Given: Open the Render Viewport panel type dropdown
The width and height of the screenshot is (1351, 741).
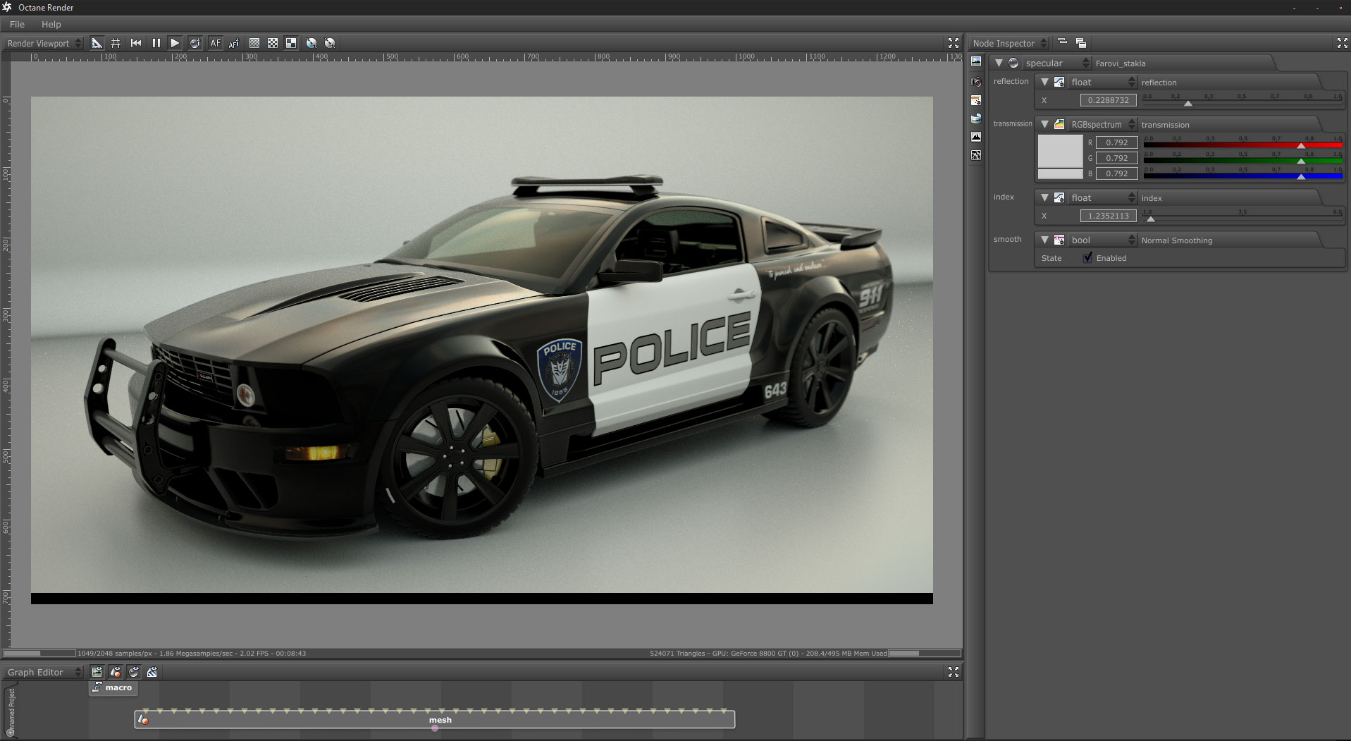Looking at the screenshot, I should pos(44,43).
